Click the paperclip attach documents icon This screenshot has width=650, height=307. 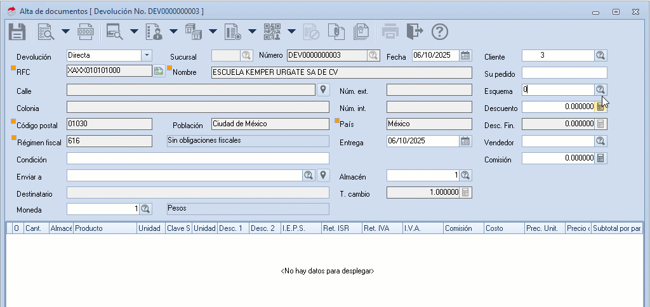pyautogui.click(x=336, y=31)
